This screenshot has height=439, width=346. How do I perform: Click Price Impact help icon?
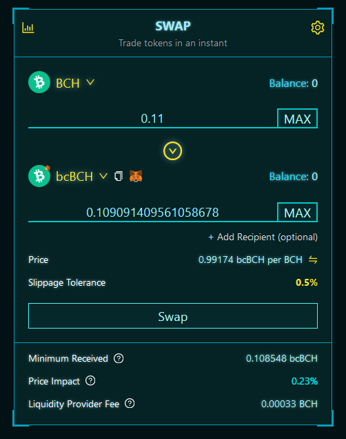[90, 381]
